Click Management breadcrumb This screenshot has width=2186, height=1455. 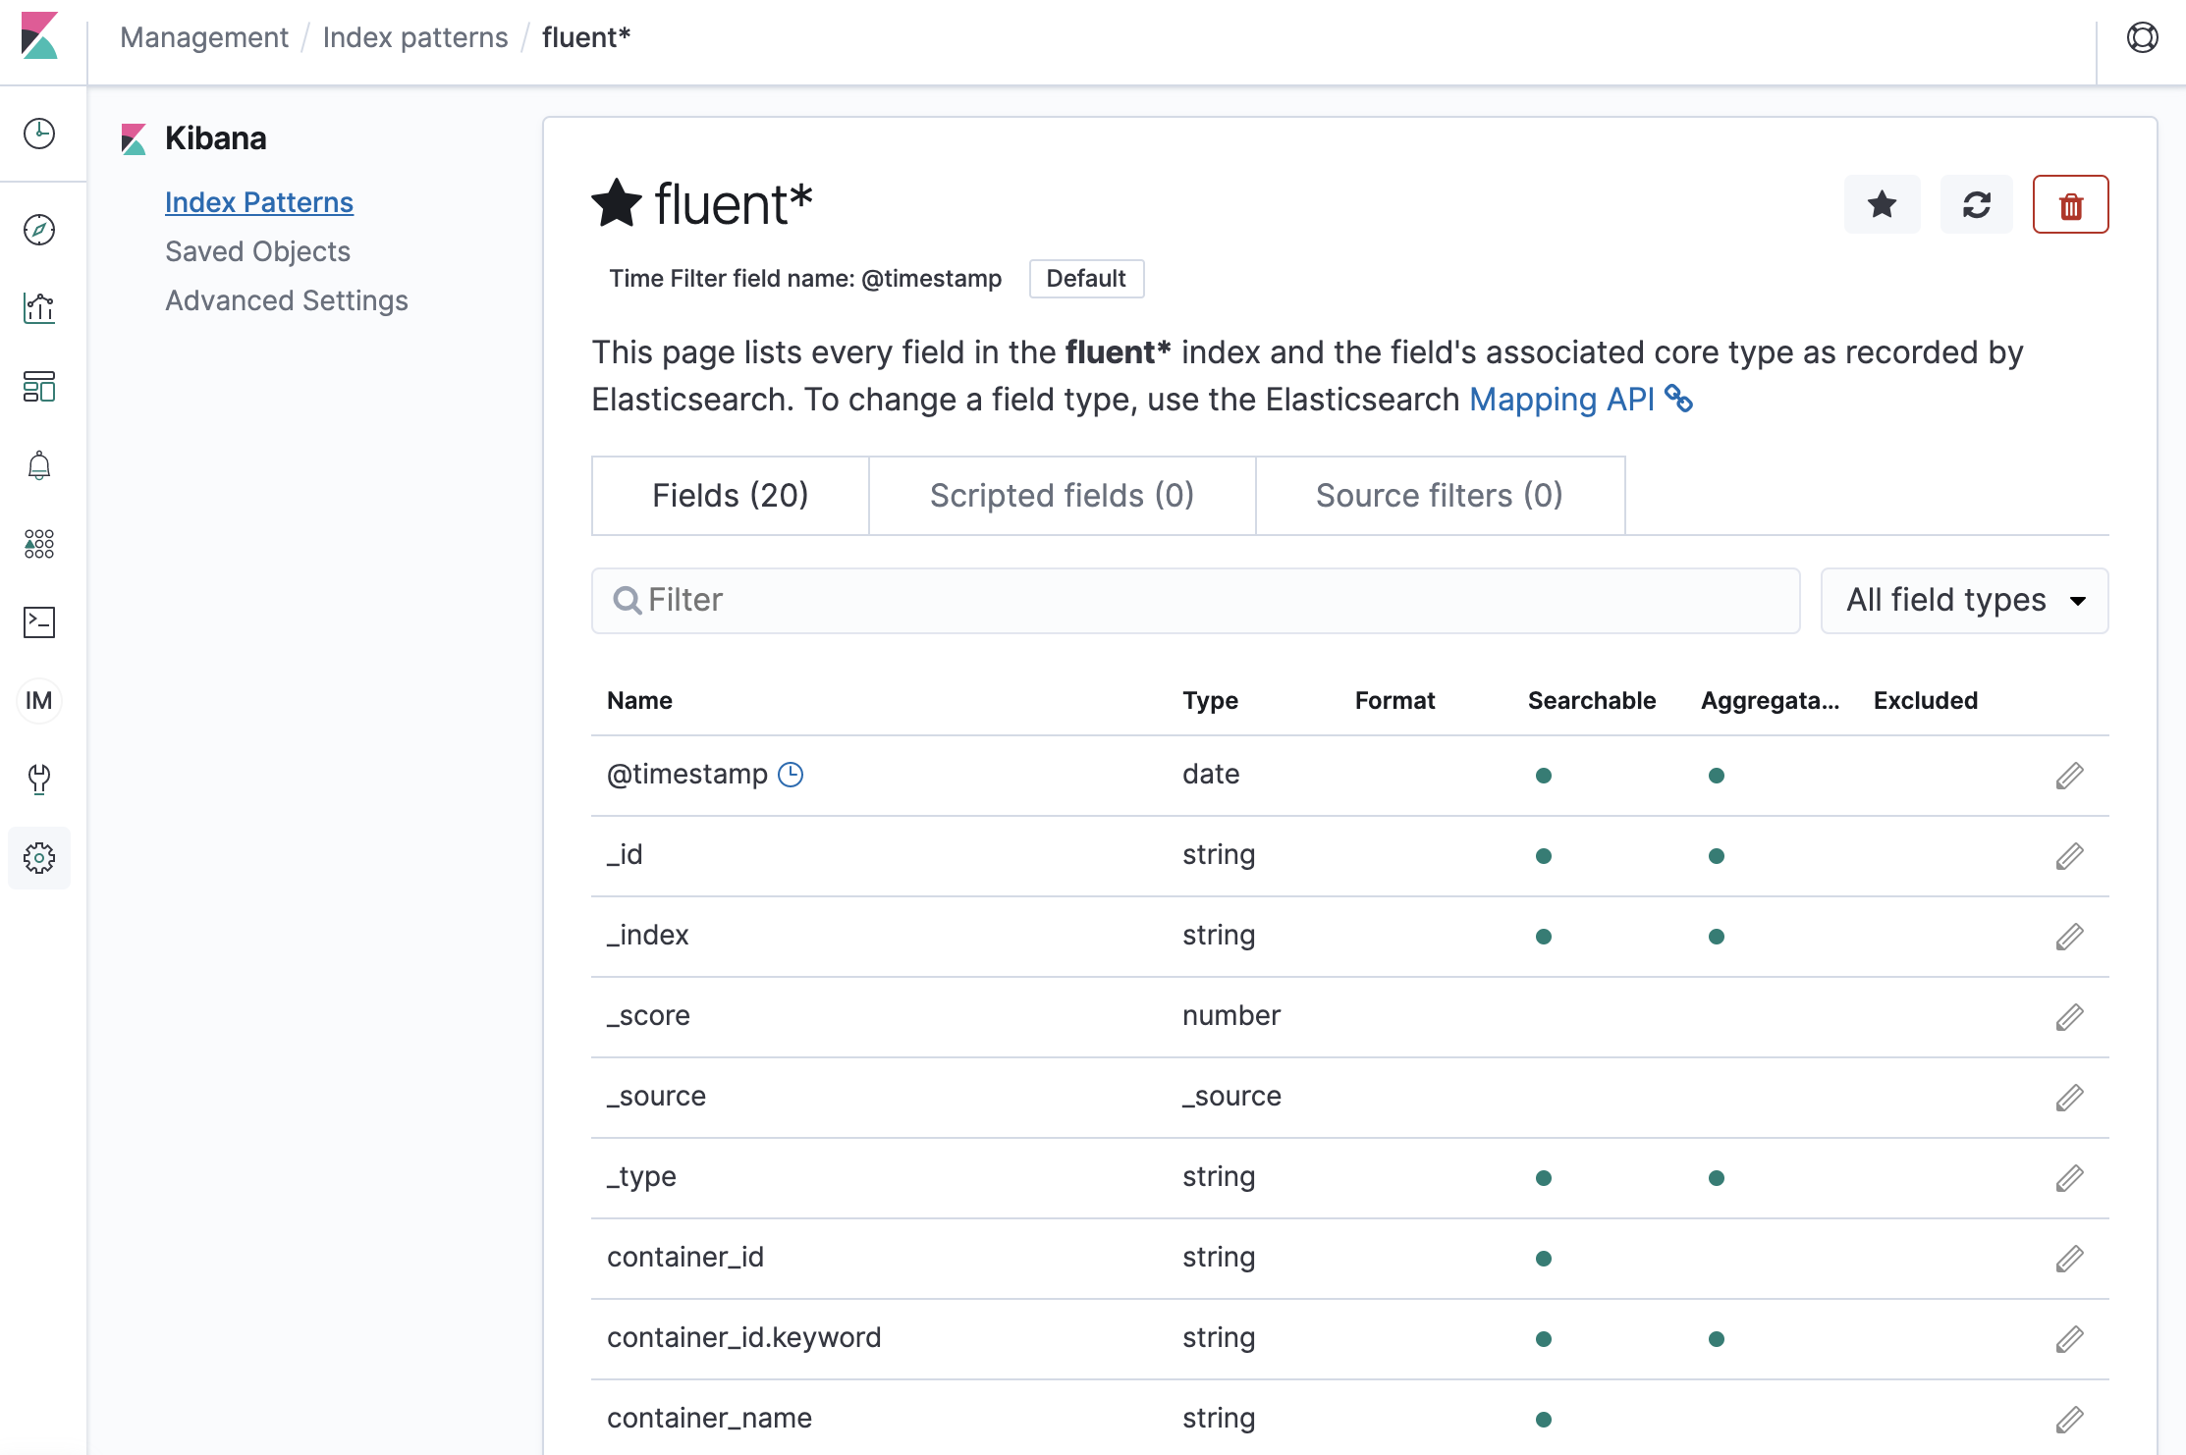pos(204,37)
